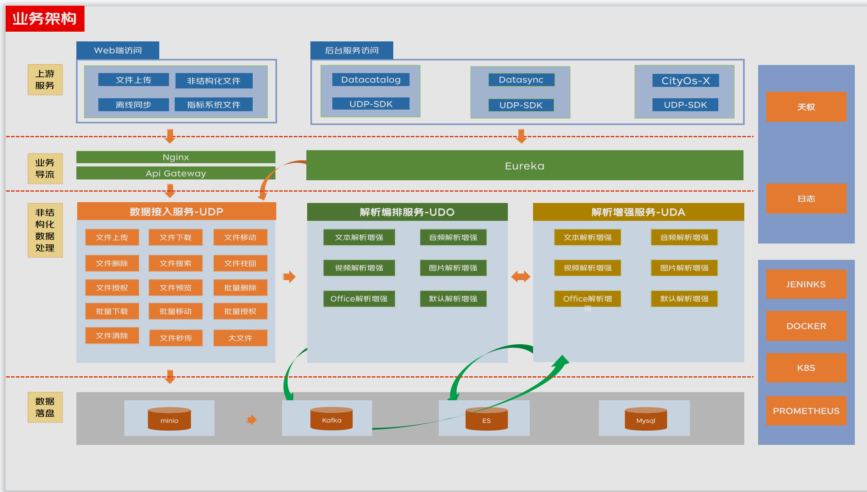Screen dimensions: 867x492
Task: Click the 文件授权 box
Action: [x=112, y=288]
